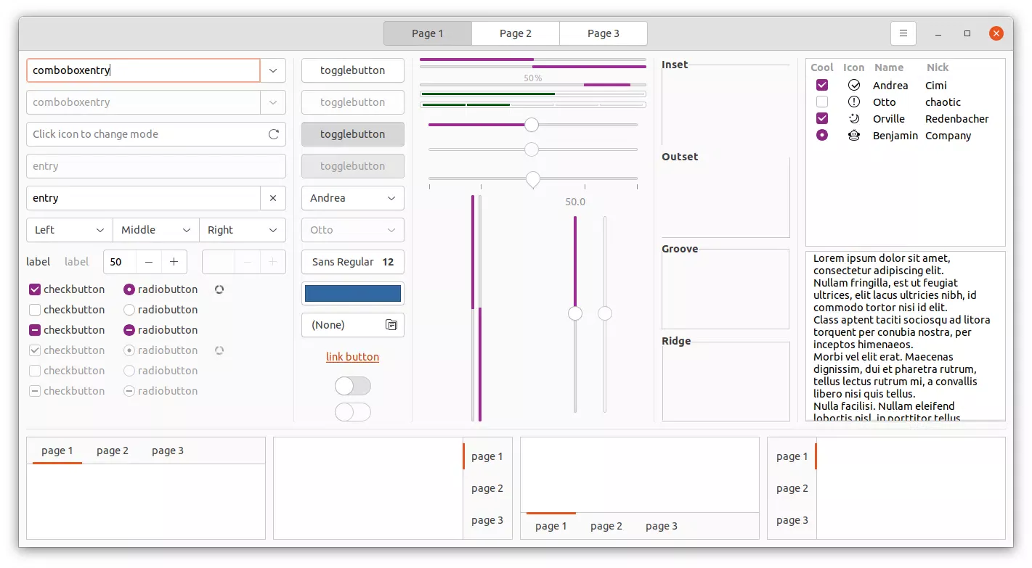Check Otto's Cool checkbox
This screenshot has height=568, width=1032.
click(822, 102)
